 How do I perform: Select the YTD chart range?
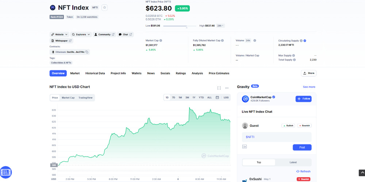201,98
